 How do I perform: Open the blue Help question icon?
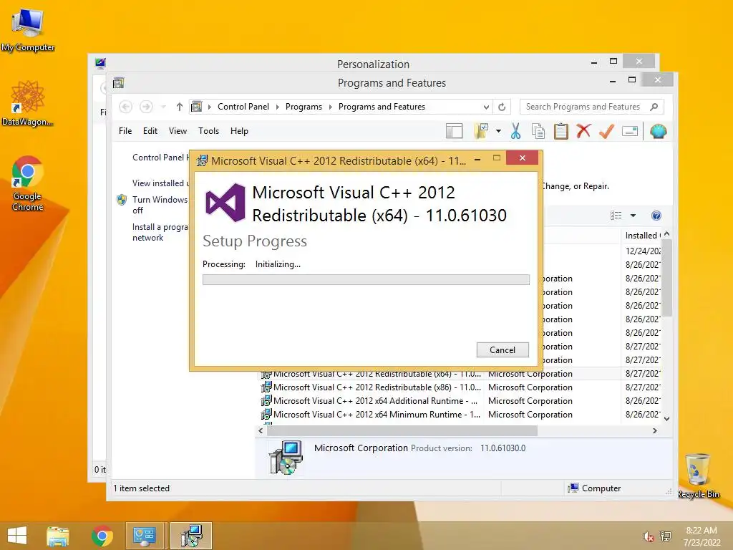click(656, 215)
